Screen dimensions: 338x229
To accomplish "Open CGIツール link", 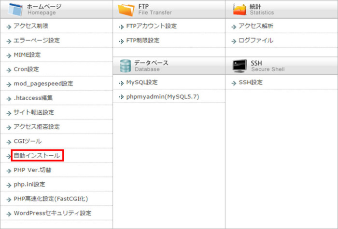I will point(28,141).
